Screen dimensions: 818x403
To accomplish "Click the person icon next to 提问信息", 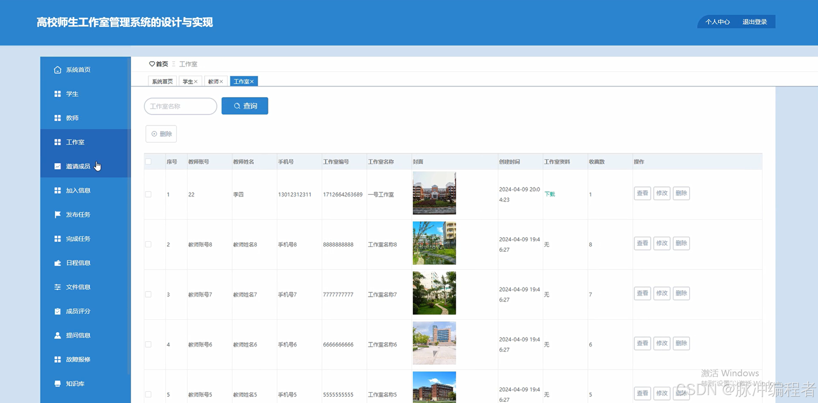I will (57, 335).
